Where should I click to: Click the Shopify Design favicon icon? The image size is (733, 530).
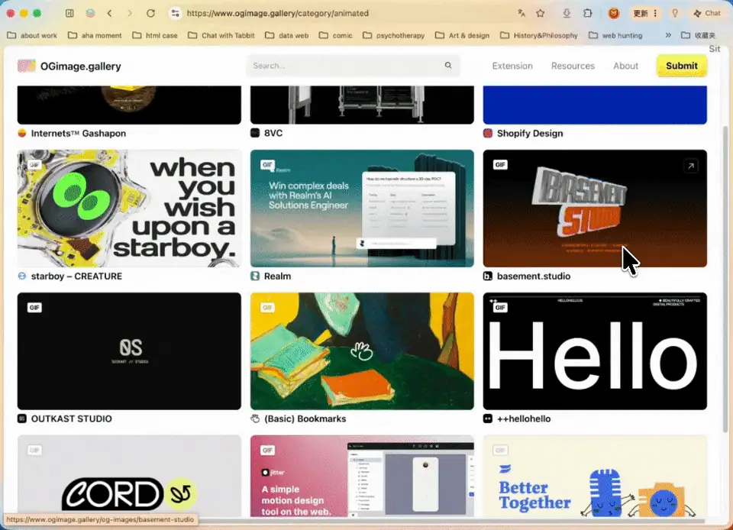tap(488, 133)
